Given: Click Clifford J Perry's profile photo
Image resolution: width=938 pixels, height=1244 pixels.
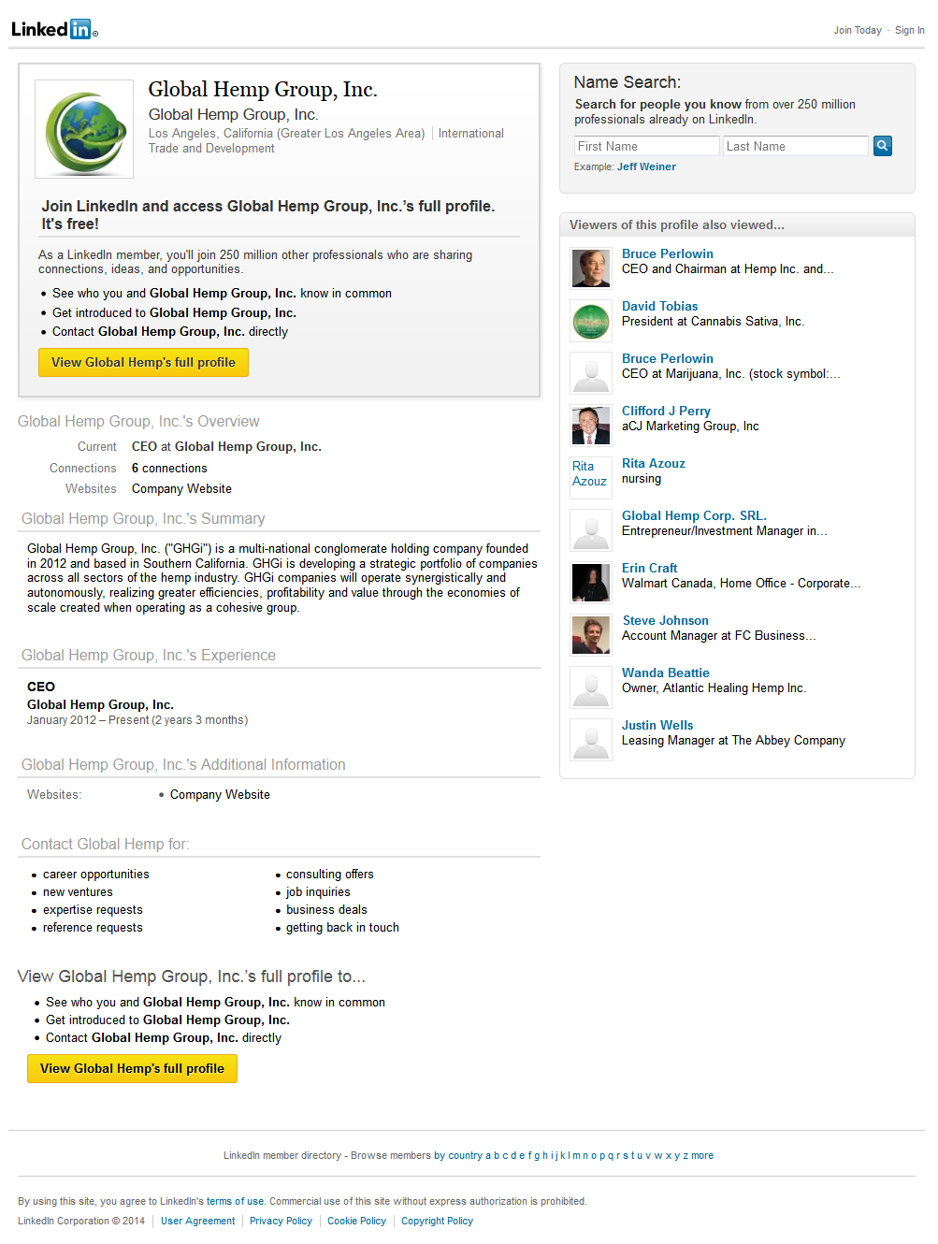Looking at the screenshot, I should click(590, 425).
